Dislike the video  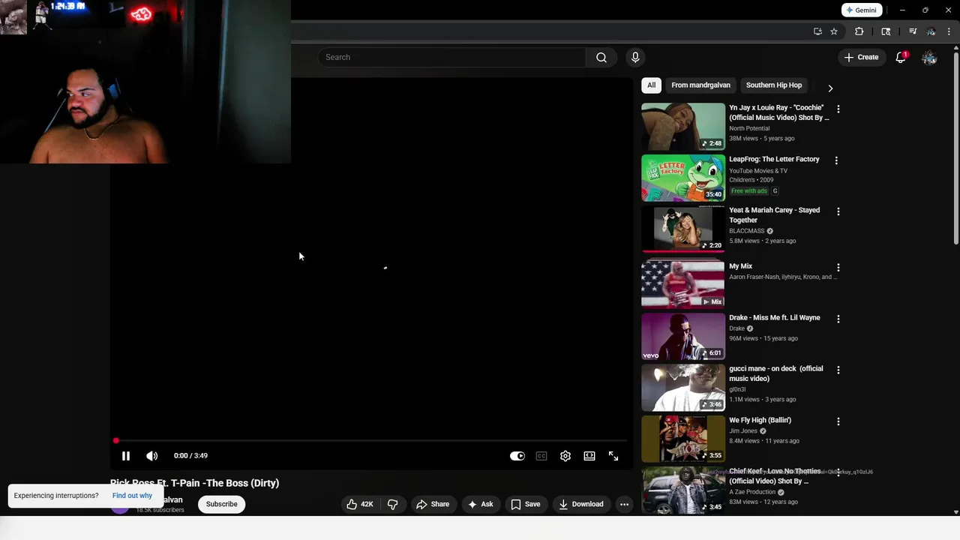[393, 505]
